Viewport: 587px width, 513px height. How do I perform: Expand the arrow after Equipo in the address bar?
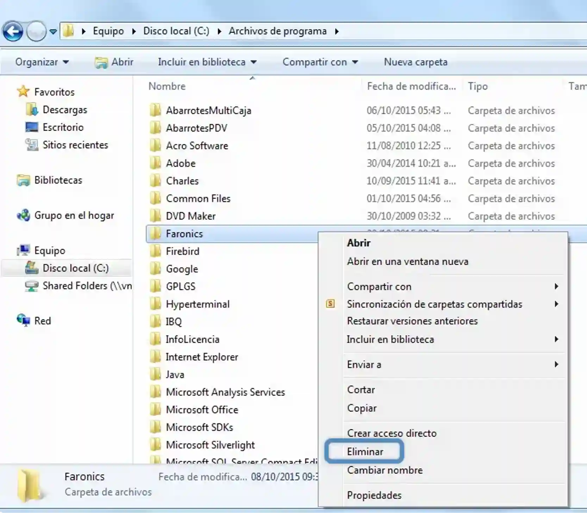[x=134, y=31]
